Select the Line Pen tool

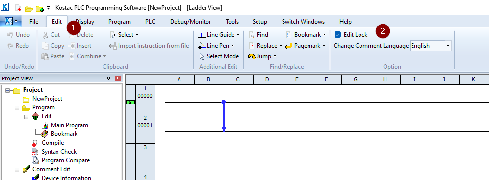[202, 46]
